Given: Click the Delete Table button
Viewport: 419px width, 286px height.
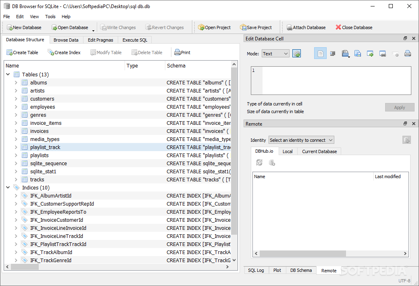Looking at the screenshot, I should click(x=147, y=53).
